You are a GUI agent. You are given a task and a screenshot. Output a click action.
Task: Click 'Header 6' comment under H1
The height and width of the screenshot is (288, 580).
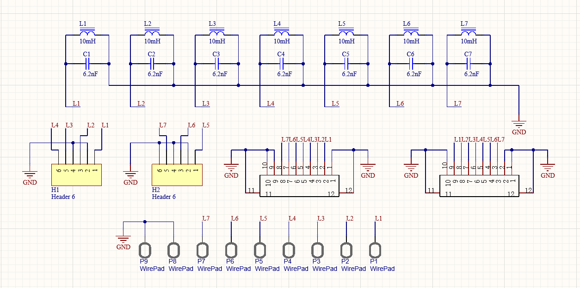point(63,197)
